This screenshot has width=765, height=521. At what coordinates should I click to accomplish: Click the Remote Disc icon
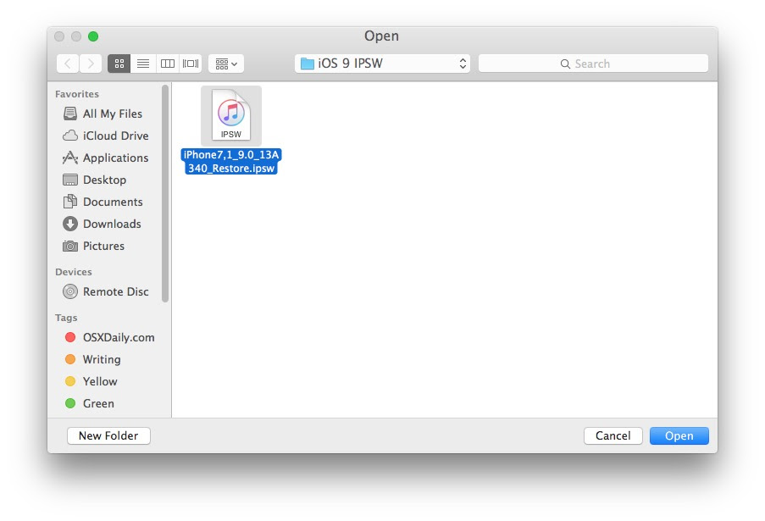click(x=70, y=291)
